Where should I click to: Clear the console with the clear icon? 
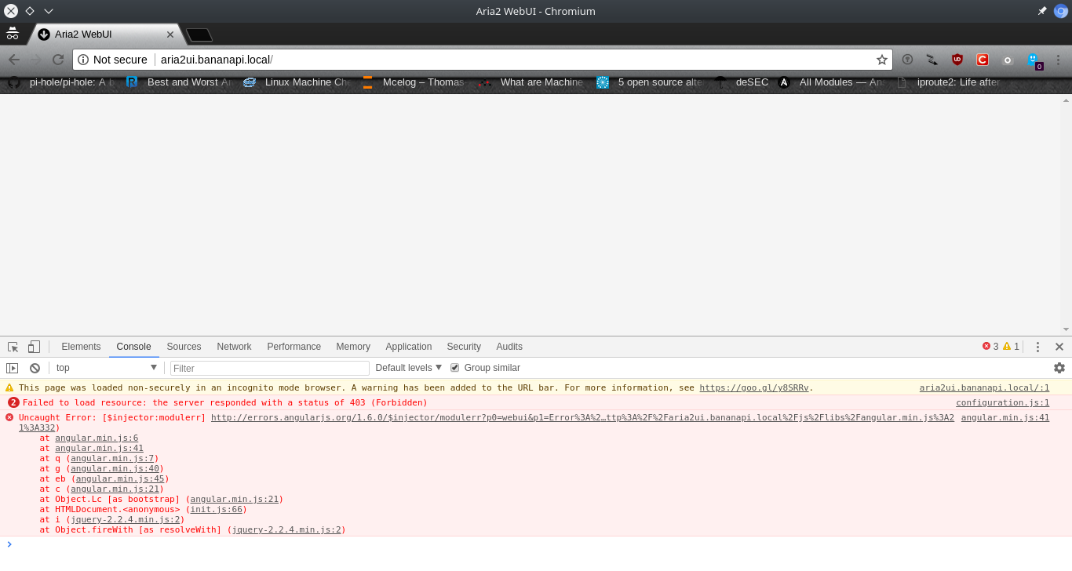(34, 367)
